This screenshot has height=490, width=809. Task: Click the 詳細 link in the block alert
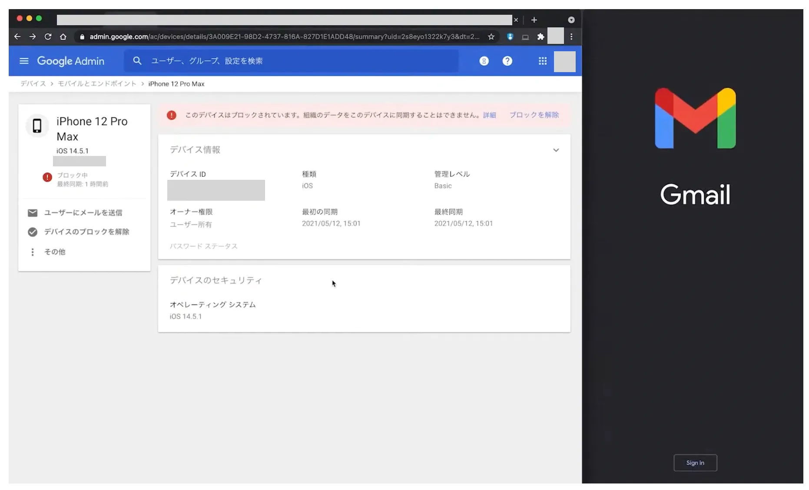(x=489, y=115)
